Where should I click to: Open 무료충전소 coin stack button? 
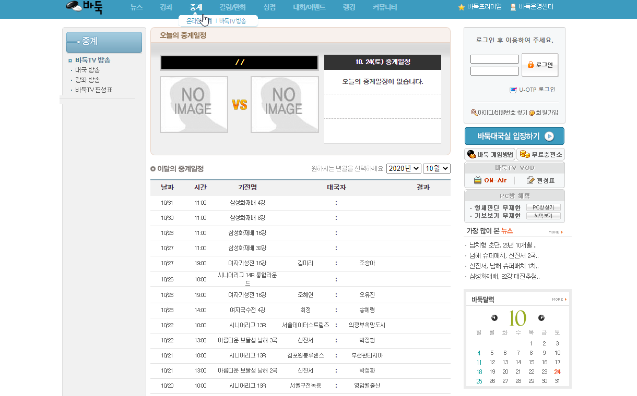pyautogui.click(x=540, y=154)
